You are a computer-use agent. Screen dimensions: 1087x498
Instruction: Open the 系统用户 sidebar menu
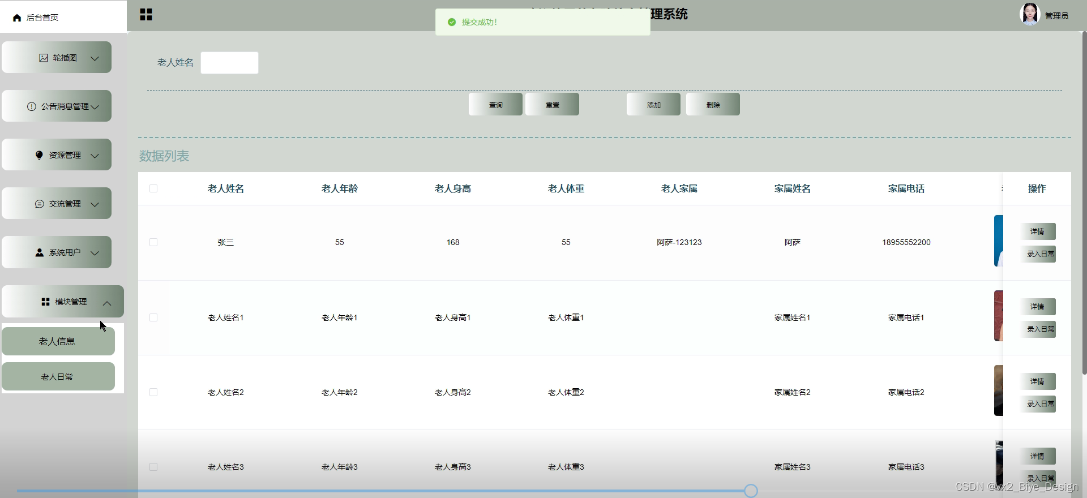[57, 252]
